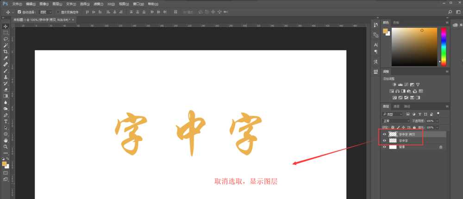The width and height of the screenshot is (463, 199).
Task: Click the search icon at top right
Action: pyautogui.click(x=450, y=12)
